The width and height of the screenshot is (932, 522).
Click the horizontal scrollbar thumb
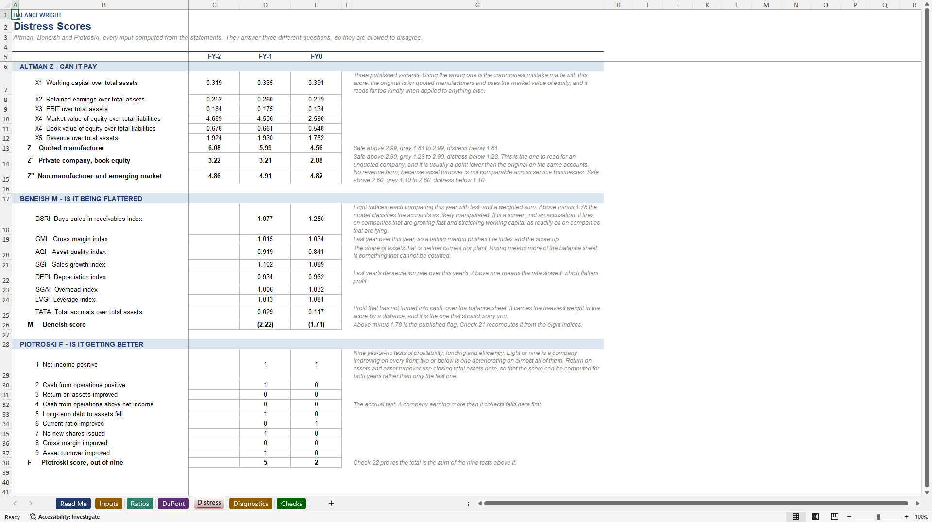[696, 504]
